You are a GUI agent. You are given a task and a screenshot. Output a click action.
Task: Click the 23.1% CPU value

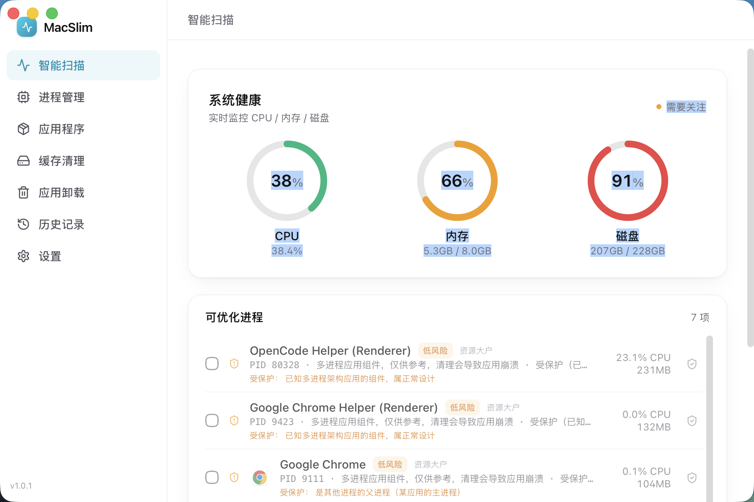(643, 358)
